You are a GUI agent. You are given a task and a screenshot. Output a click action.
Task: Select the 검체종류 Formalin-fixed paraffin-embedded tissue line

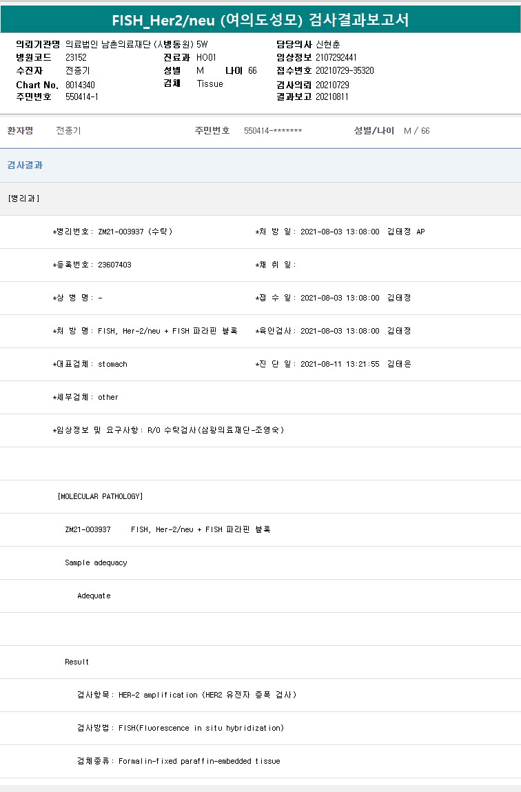coord(178,761)
